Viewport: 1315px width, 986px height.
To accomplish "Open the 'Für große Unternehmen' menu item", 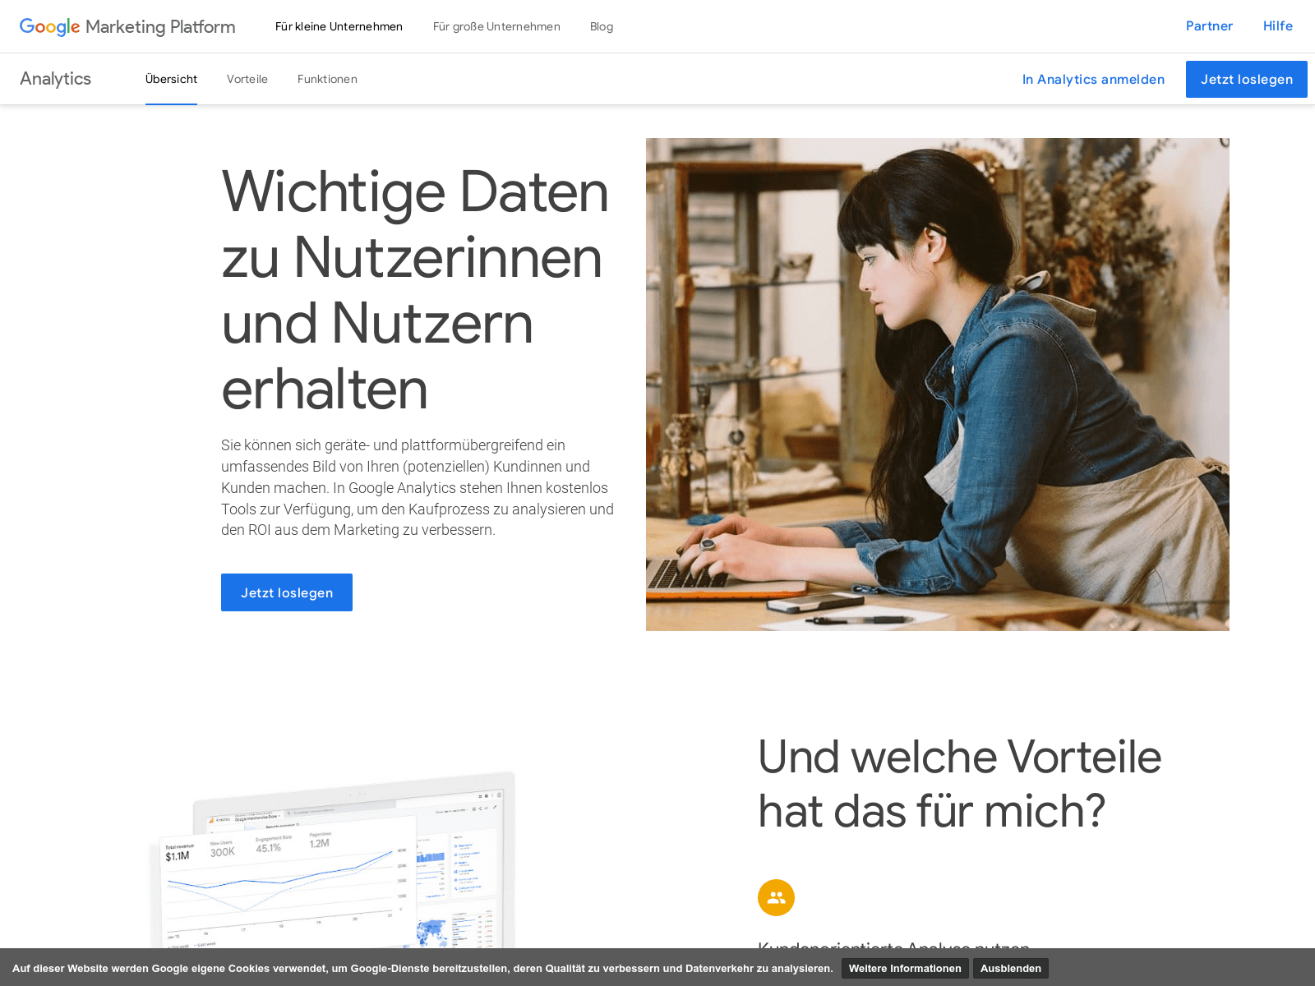I will tap(496, 26).
